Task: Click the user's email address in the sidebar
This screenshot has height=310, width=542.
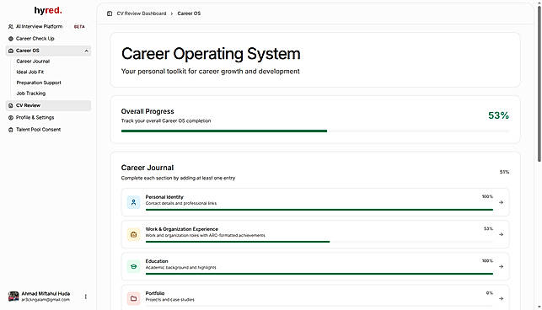Action: 46,300
